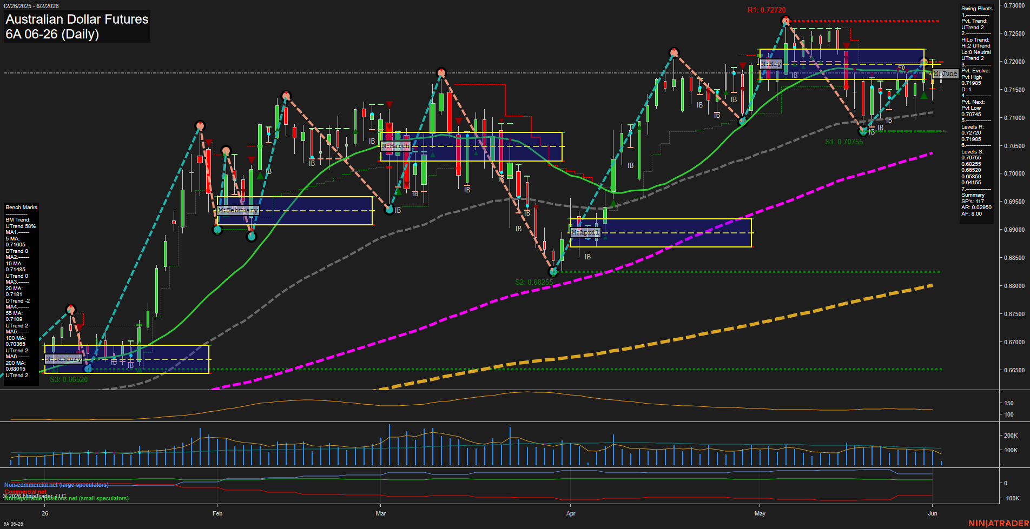Image resolution: width=1030 pixels, height=529 pixels.
Task: Click the SP's: 117 summary value
Action: (x=973, y=202)
